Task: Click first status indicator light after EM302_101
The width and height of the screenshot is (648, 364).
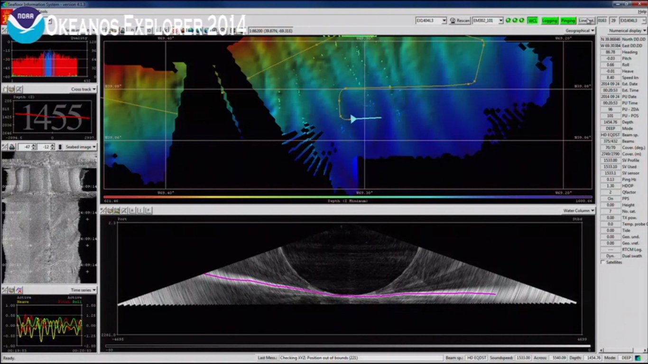Action: pos(509,21)
